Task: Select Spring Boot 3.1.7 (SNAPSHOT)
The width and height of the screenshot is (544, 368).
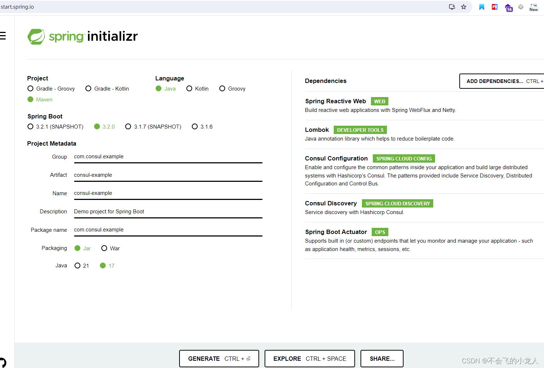Action: [153, 127]
